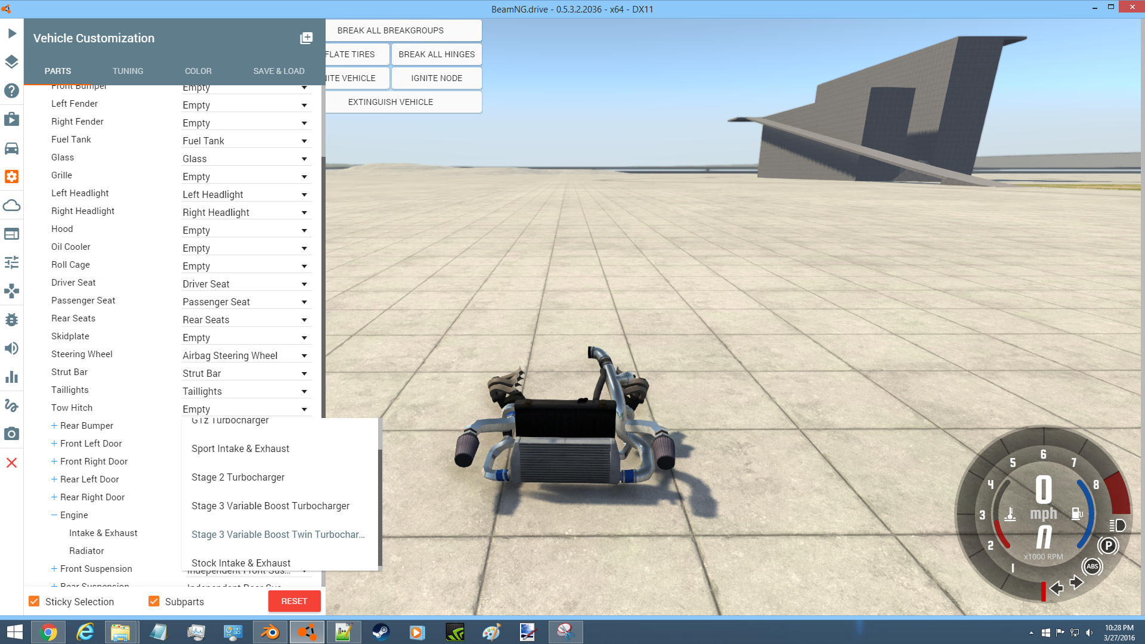Choose Stock Intake & Exhaust option
This screenshot has height=644, width=1145.
pyautogui.click(x=280, y=562)
